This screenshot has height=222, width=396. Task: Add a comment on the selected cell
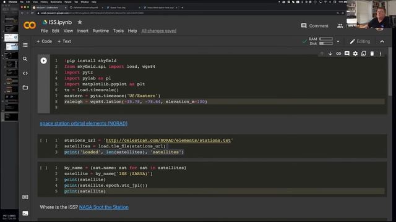[x=347, y=54]
